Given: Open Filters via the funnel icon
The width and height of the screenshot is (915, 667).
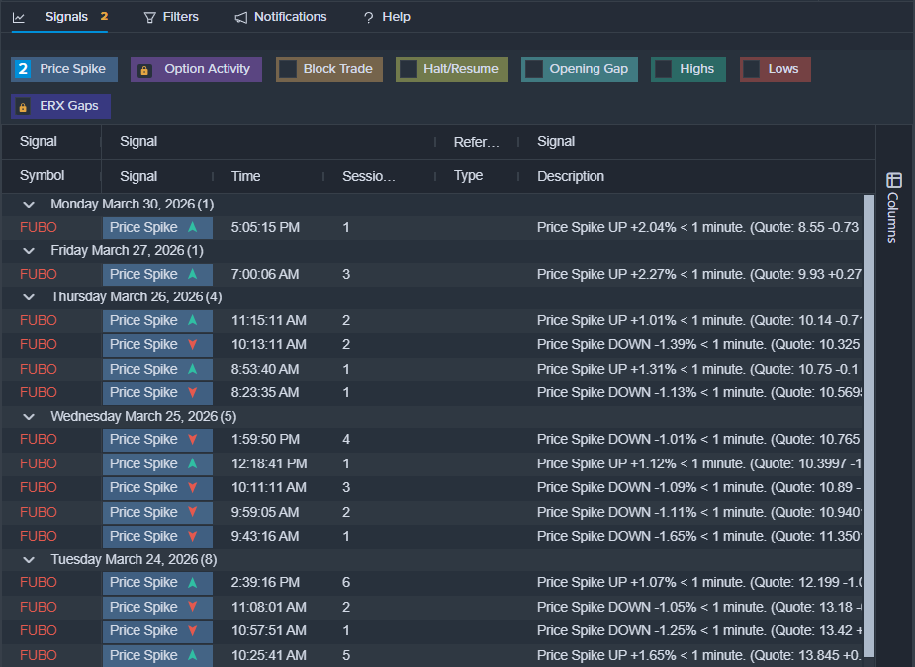Looking at the screenshot, I should [x=150, y=17].
